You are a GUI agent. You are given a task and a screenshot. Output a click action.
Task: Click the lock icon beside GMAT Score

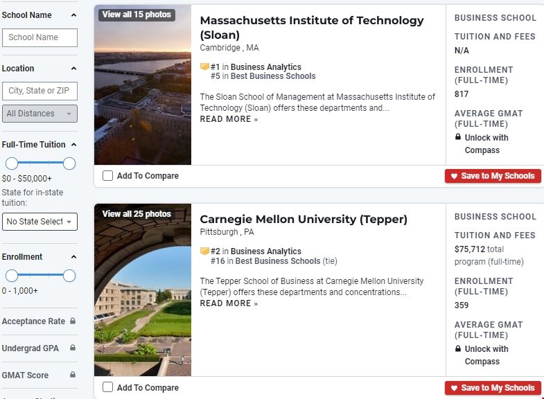[73, 375]
